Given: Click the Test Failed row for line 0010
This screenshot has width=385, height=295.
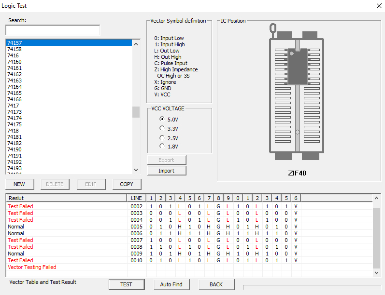Looking at the screenshot, I should [x=189, y=260].
